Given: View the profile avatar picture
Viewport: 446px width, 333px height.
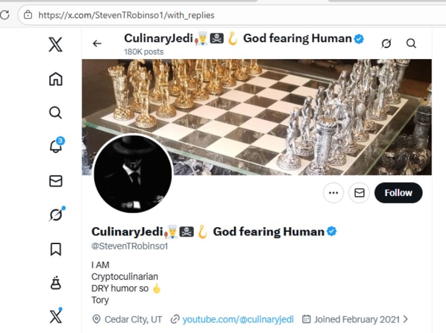Looking at the screenshot, I should (x=132, y=174).
